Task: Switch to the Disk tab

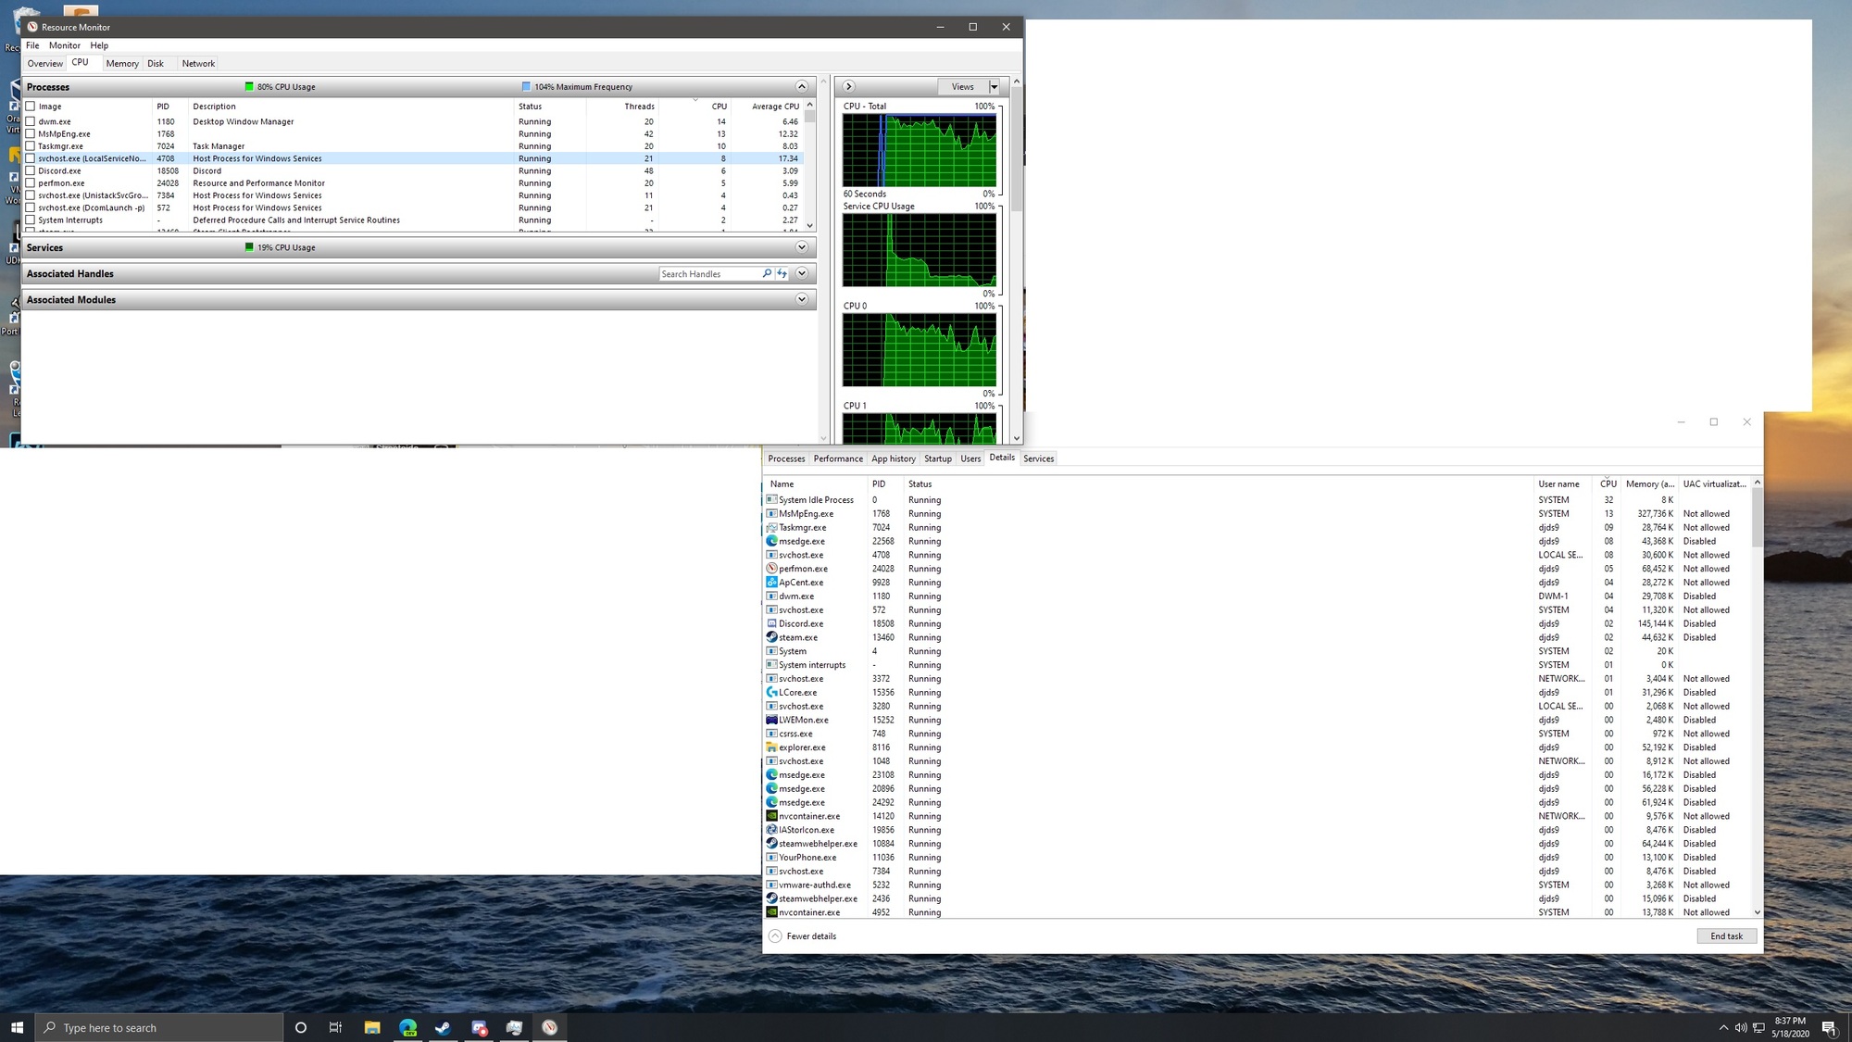Action: click(x=156, y=64)
